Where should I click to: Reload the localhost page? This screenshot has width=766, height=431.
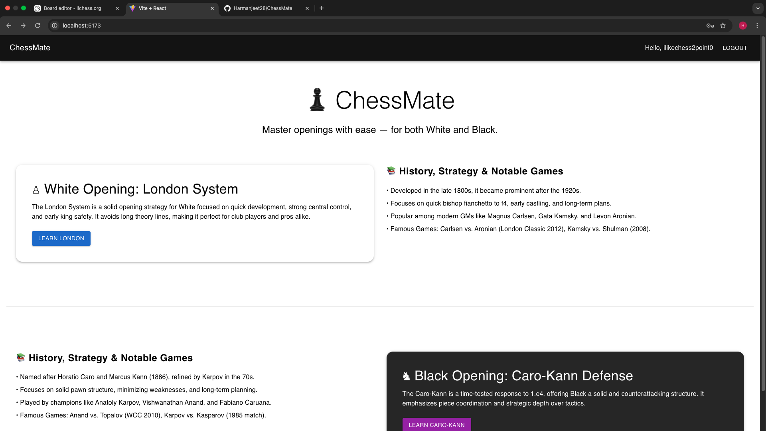tap(38, 26)
